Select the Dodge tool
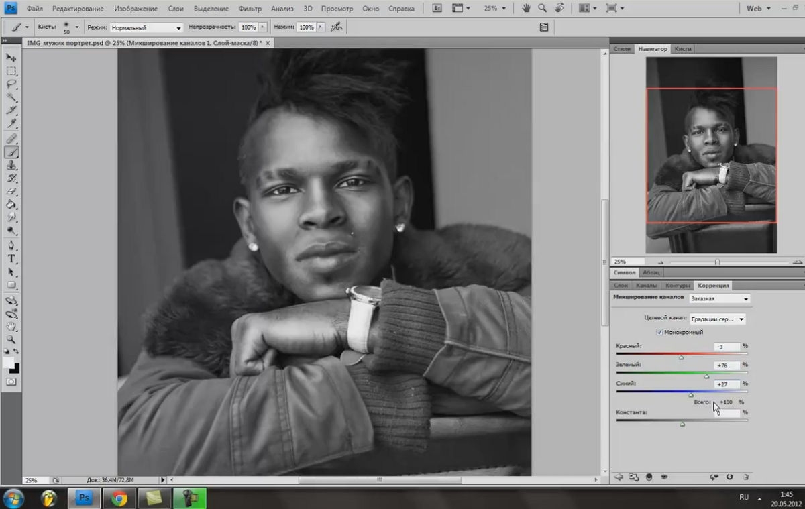805x509 pixels. (11, 231)
